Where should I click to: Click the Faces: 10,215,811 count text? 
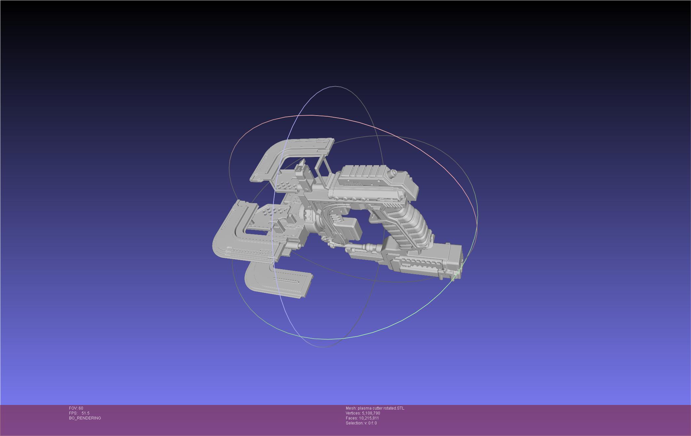pyautogui.click(x=362, y=418)
